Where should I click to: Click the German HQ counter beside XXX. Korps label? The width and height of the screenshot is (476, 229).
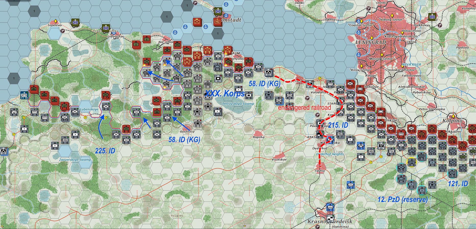(x=208, y=84)
